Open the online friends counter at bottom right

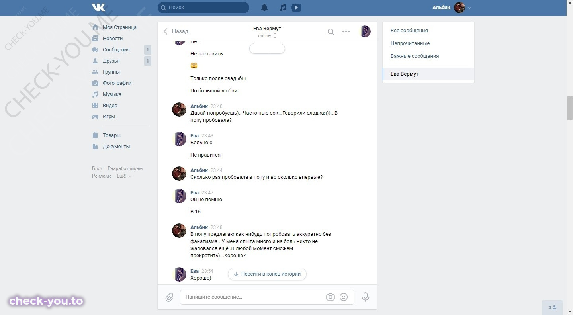[x=552, y=307]
